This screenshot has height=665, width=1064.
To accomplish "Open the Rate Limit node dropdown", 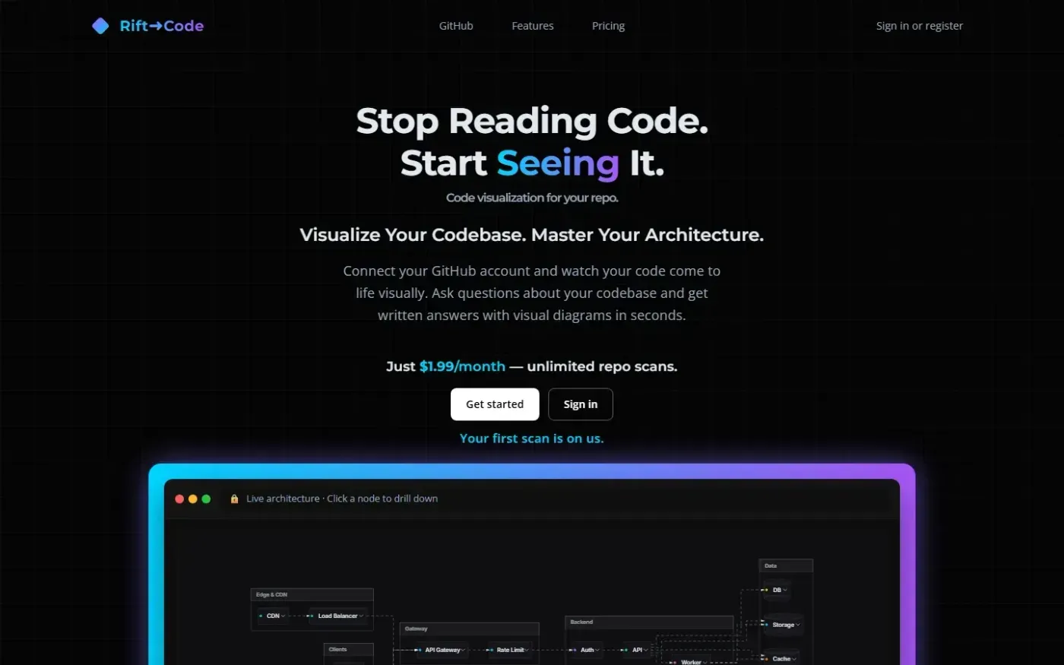I will (511, 650).
